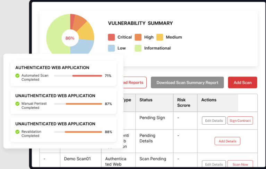Click the 88% Revalidation progress bar
Image resolution: width=266 pixels, height=169 pixels.
point(78,132)
